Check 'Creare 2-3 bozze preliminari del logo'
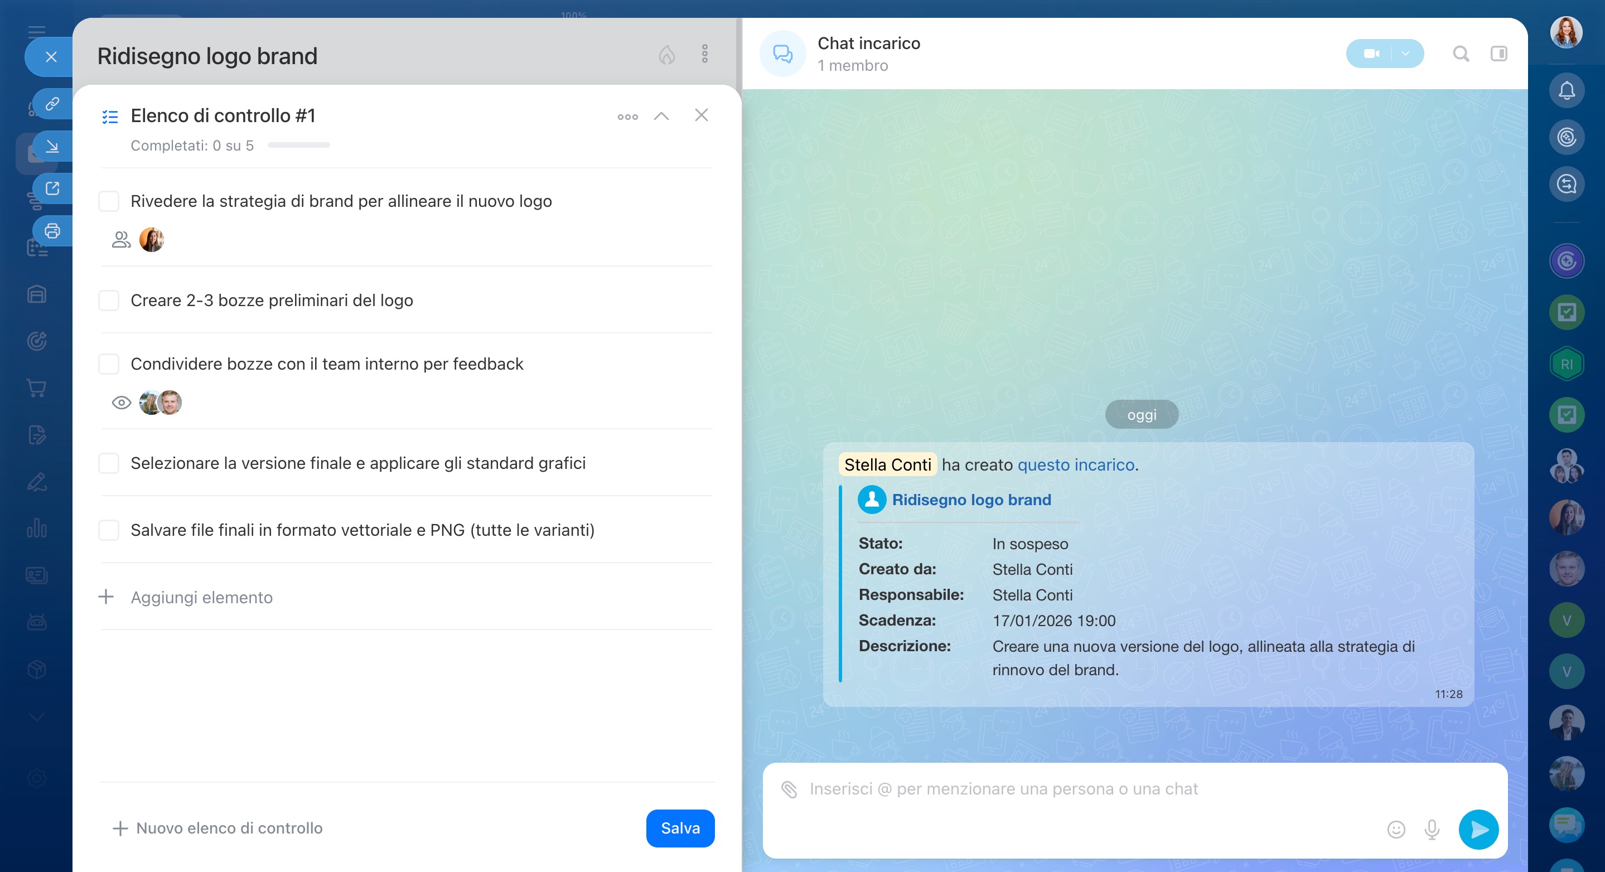The image size is (1605, 872). [109, 300]
